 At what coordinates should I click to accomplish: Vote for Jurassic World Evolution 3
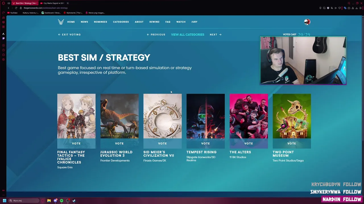119,143
